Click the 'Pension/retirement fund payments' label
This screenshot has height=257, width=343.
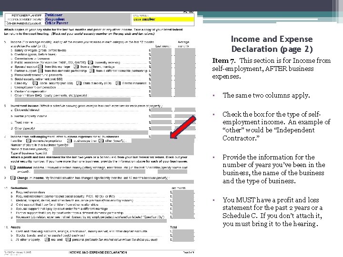point(38,75)
